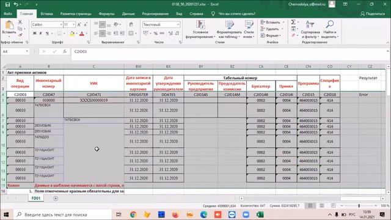The width and height of the screenshot is (391, 220).
Task: Switch to the Формулы ribbon tab
Action: coord(106,13)
